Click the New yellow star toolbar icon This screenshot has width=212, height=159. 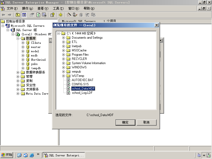click(60, 15)
